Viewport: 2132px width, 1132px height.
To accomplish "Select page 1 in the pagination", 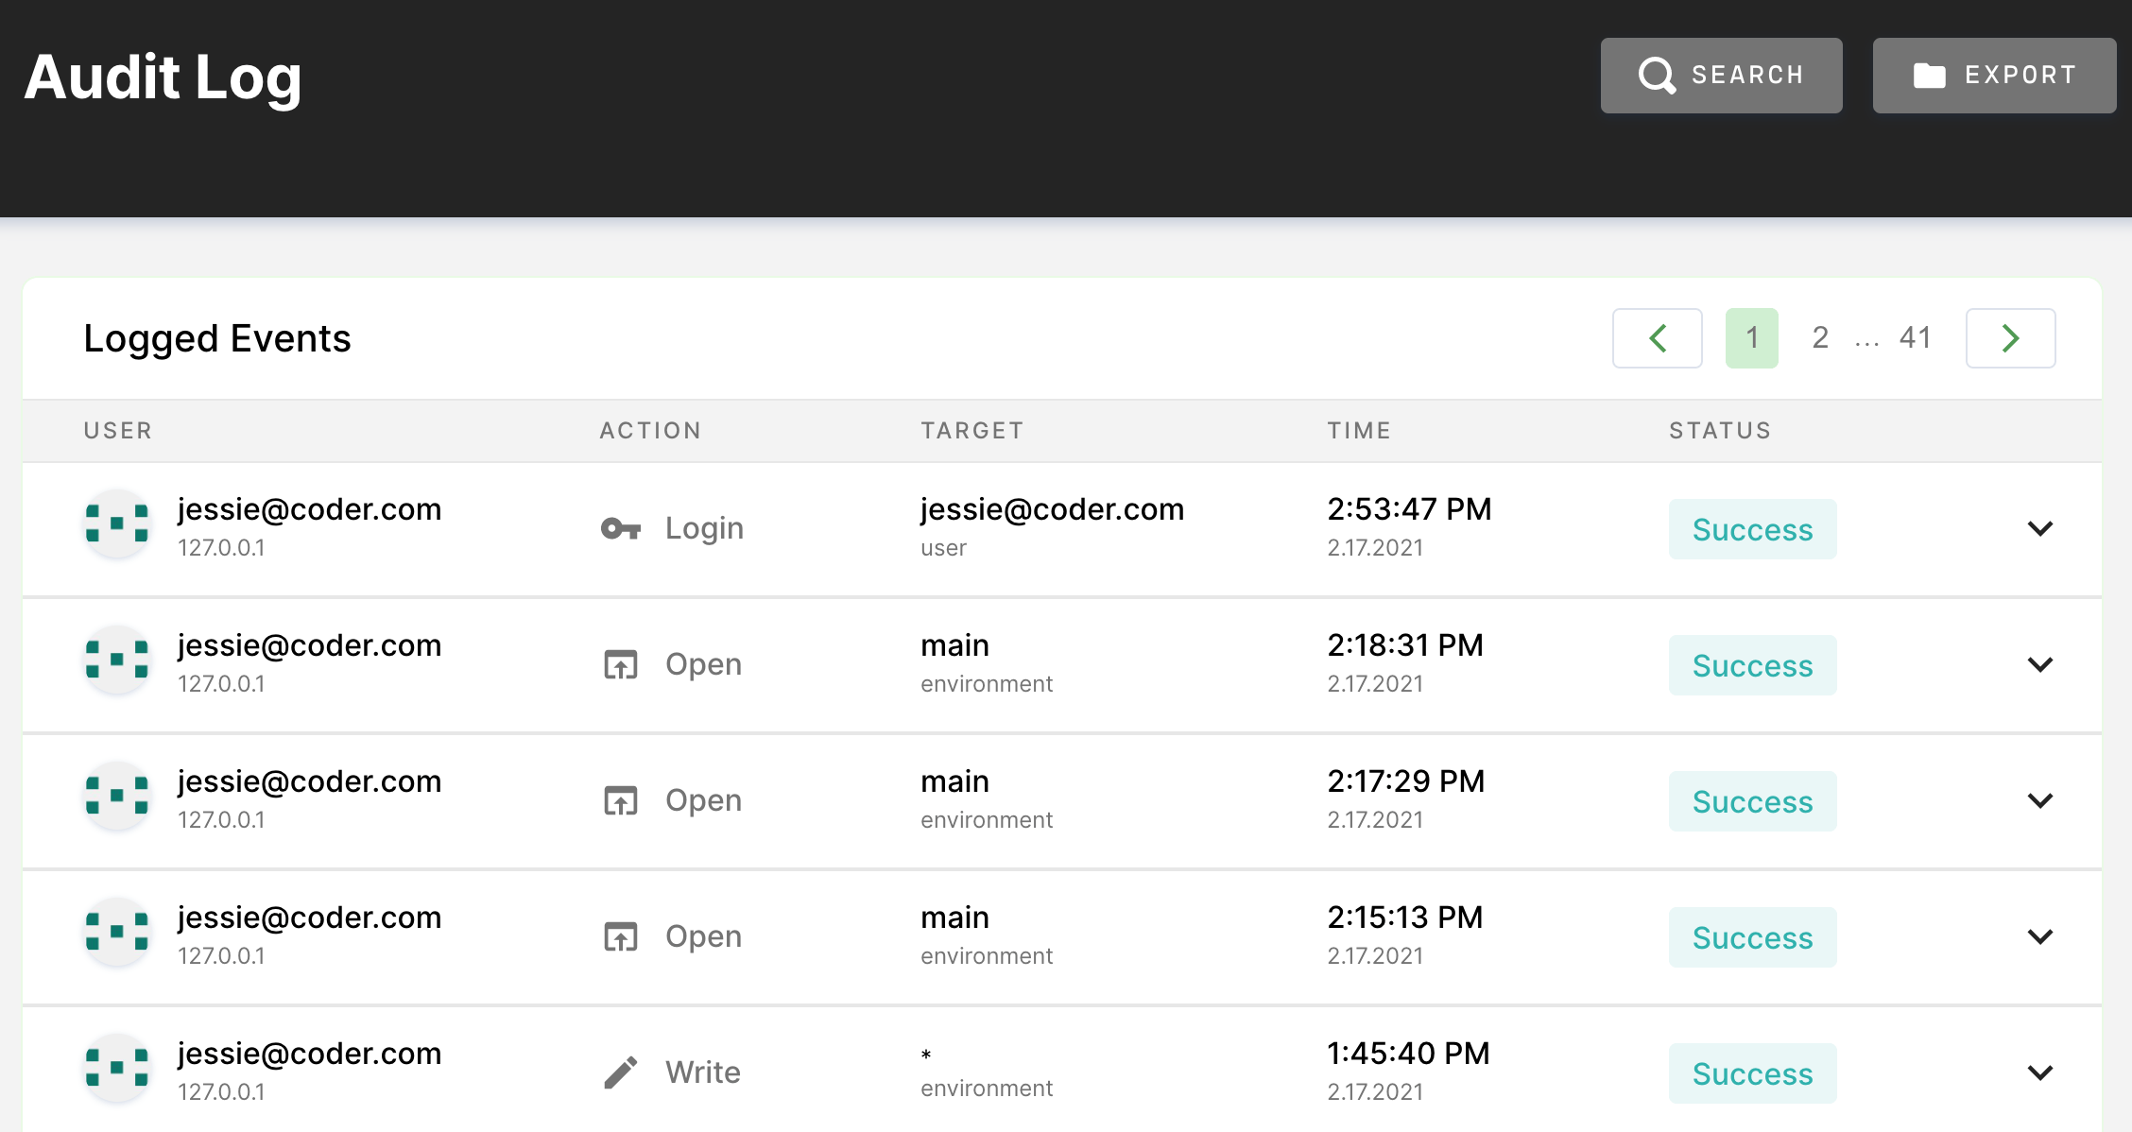I will click(1752, 337).
